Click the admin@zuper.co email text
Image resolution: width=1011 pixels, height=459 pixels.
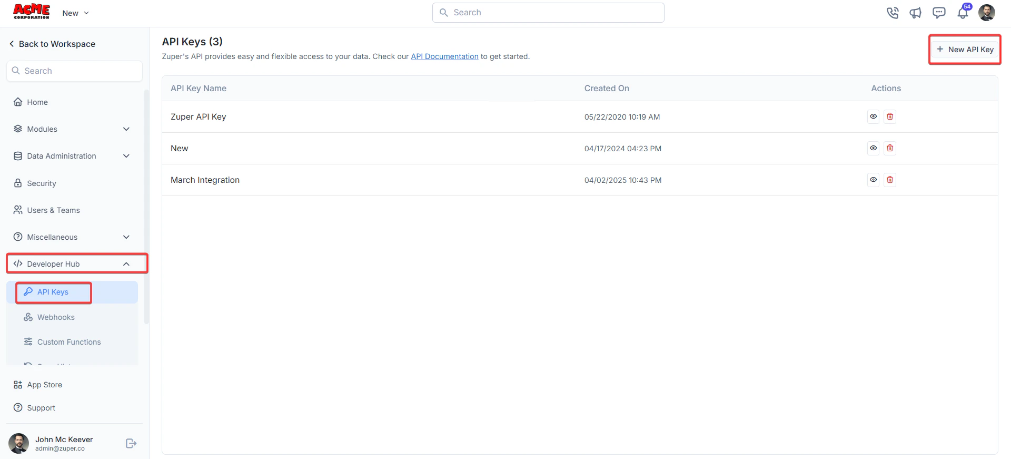coord(60,448)
